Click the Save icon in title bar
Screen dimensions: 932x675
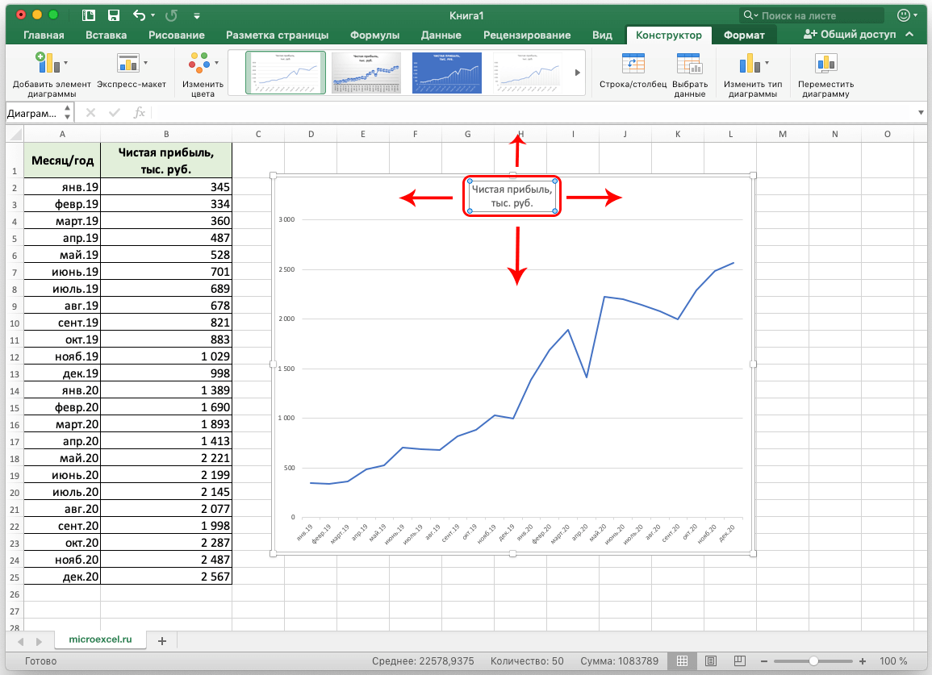coord(114,15)
